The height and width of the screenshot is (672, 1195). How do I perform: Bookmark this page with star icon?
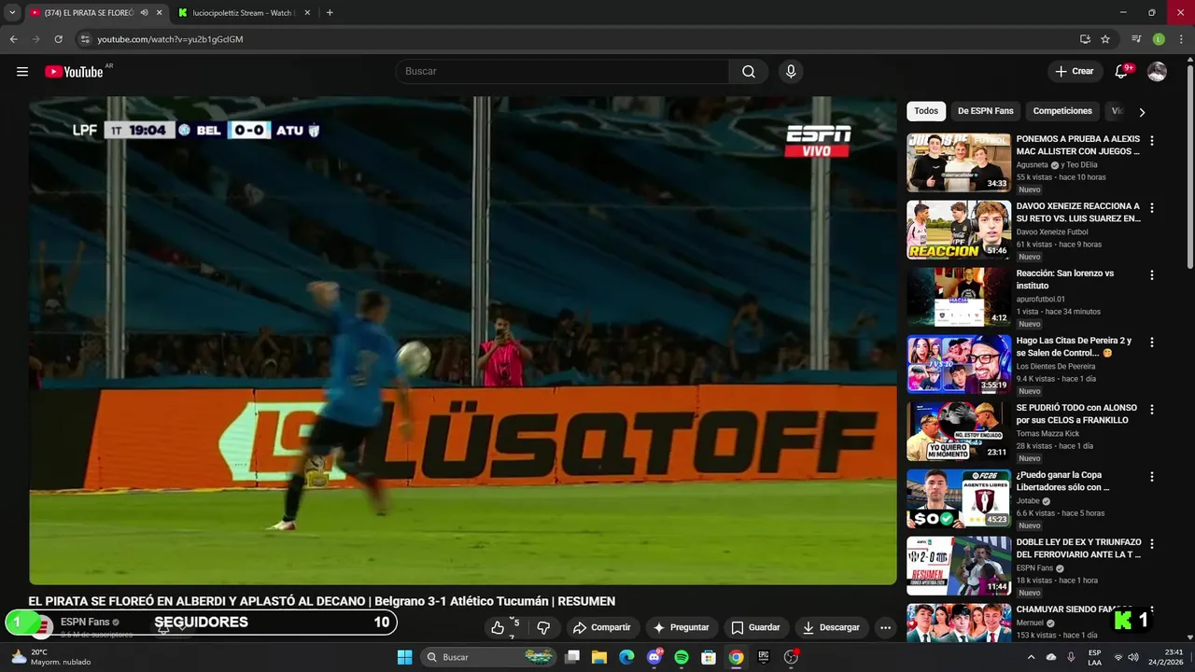coord(1105,39)
